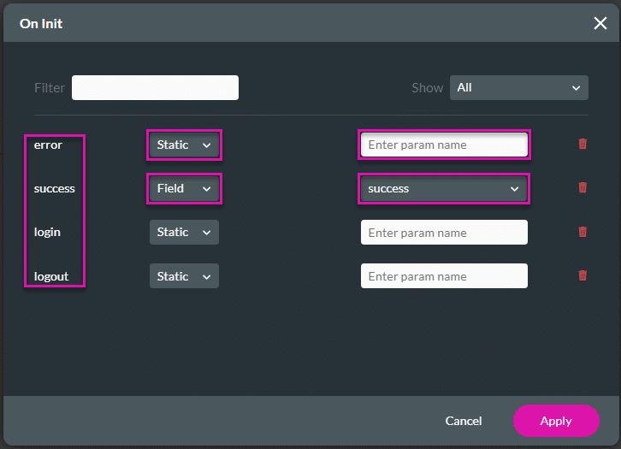Remove the logout row with trash icon
621x449 pixels.
pyautogui.click(x=583, y=275)
